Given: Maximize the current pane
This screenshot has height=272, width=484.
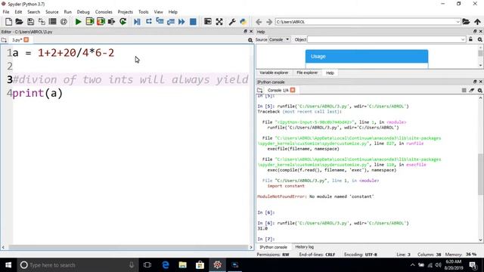Looking at the screenshot, I should pos(208,22).
